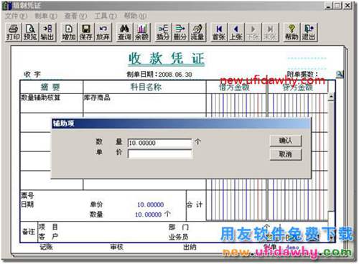
Task: Click the 数量 quantity input field
Action: click(159, 143)
